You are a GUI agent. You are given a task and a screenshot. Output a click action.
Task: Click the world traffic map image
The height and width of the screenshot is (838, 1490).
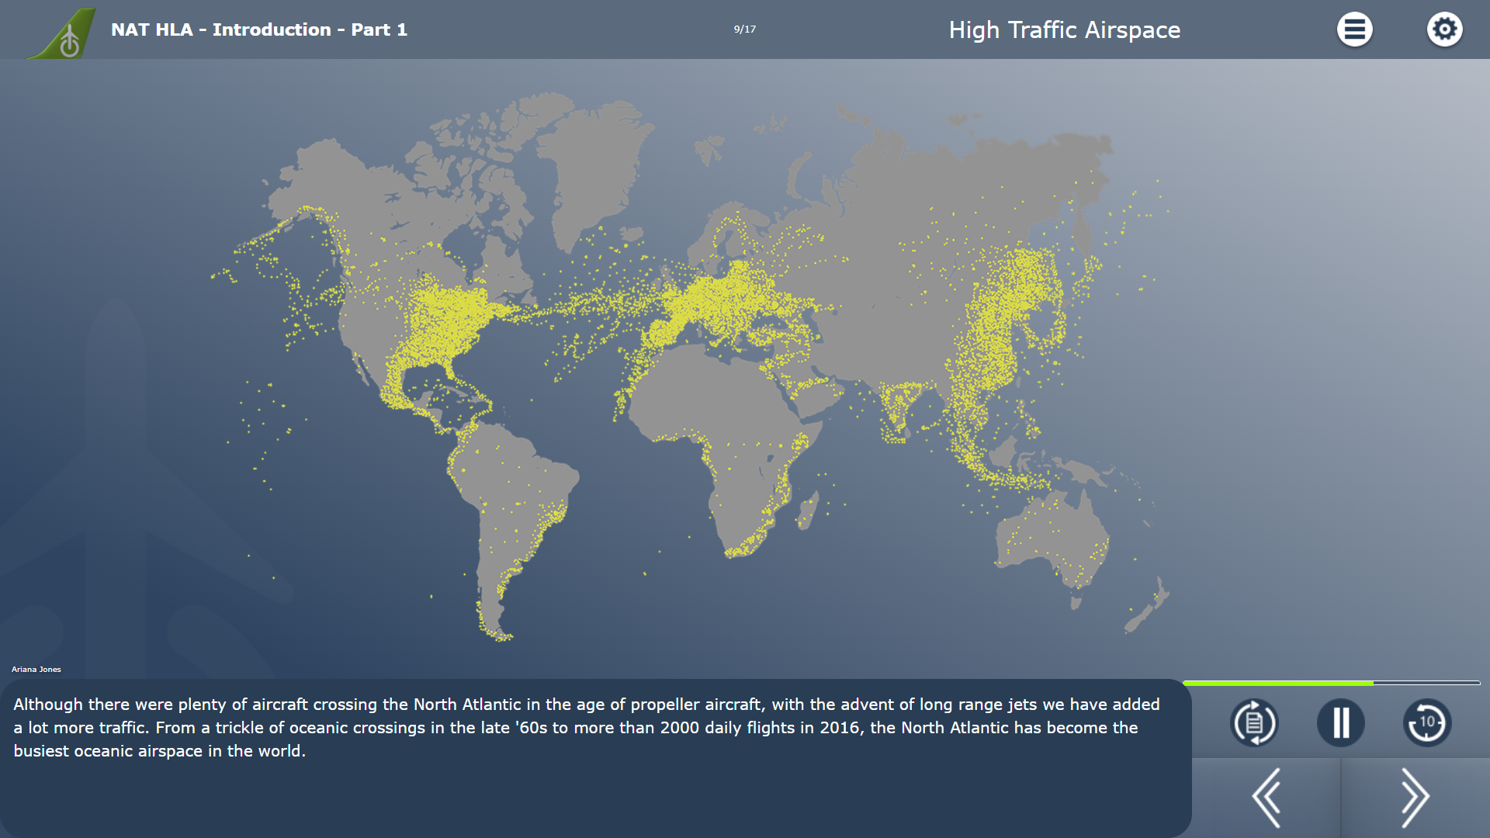click(690, 366)
